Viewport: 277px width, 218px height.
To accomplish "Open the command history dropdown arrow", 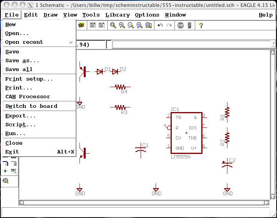I will 273,44.
